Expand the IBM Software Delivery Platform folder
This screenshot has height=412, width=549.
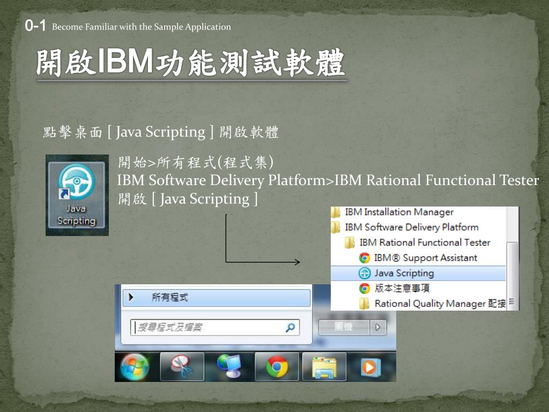[x=405, y=227]
